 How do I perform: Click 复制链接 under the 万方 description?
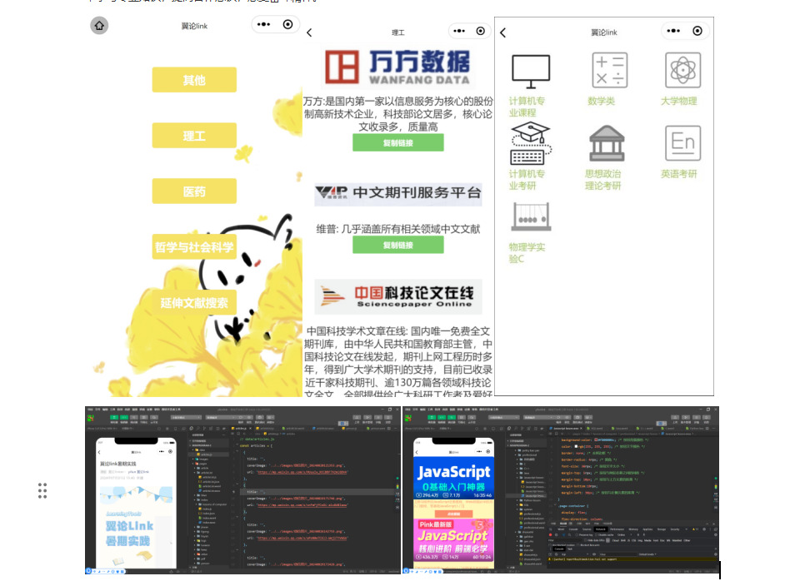pos(397,142)
